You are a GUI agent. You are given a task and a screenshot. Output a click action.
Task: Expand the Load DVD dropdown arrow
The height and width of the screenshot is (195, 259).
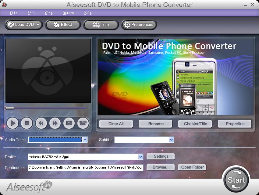[x=38, y=25]
